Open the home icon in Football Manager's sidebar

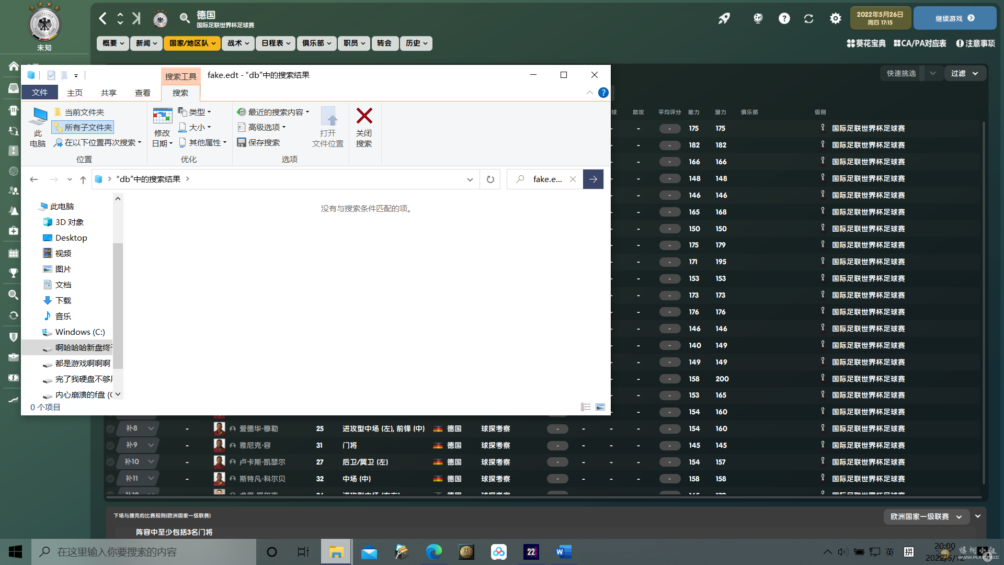point(14,66)
